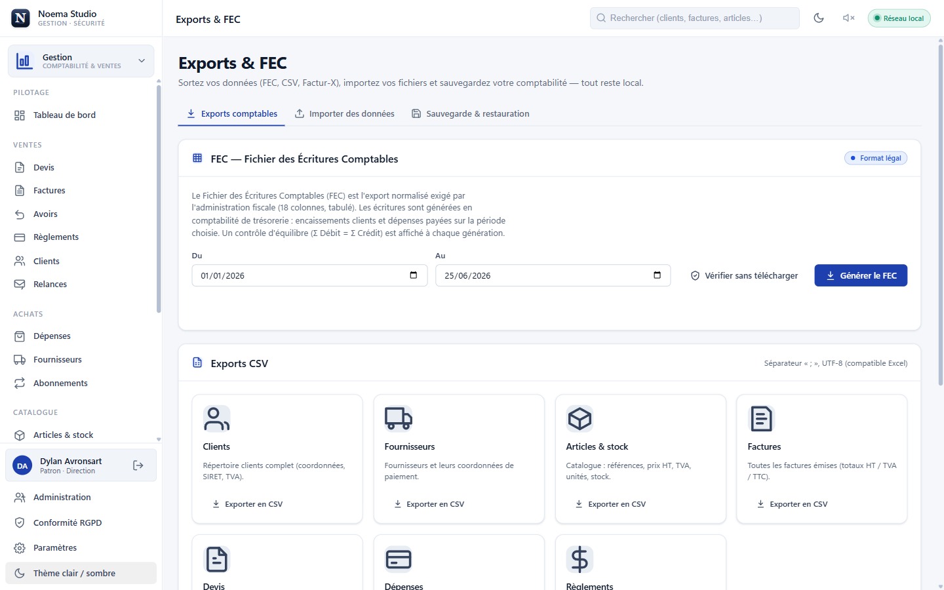Click the Format légal badge
Screen dimensions: 944x590
876,158
